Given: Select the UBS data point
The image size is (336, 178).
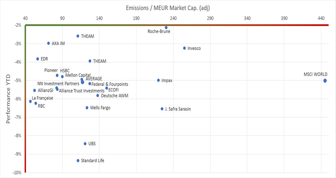Looking at the screenshot, I should 85,144.
